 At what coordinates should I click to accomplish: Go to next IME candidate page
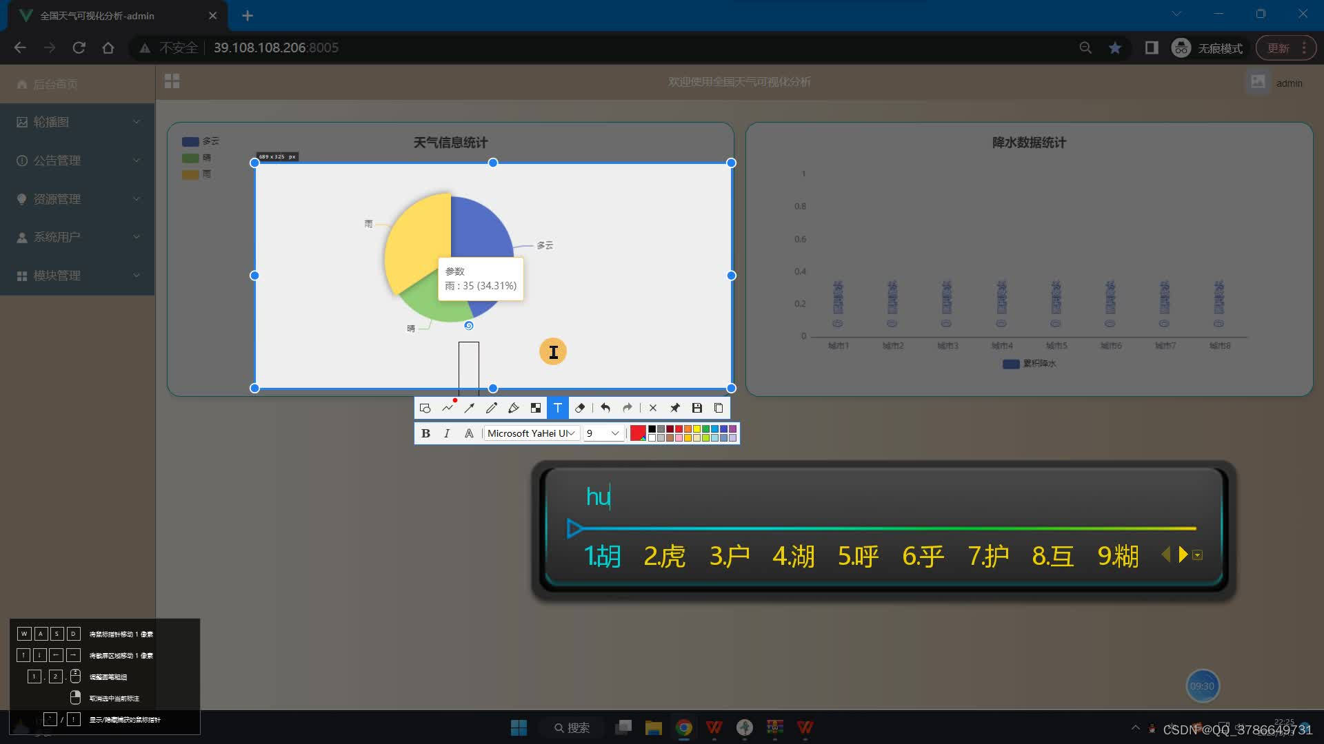coord(1183,555)
